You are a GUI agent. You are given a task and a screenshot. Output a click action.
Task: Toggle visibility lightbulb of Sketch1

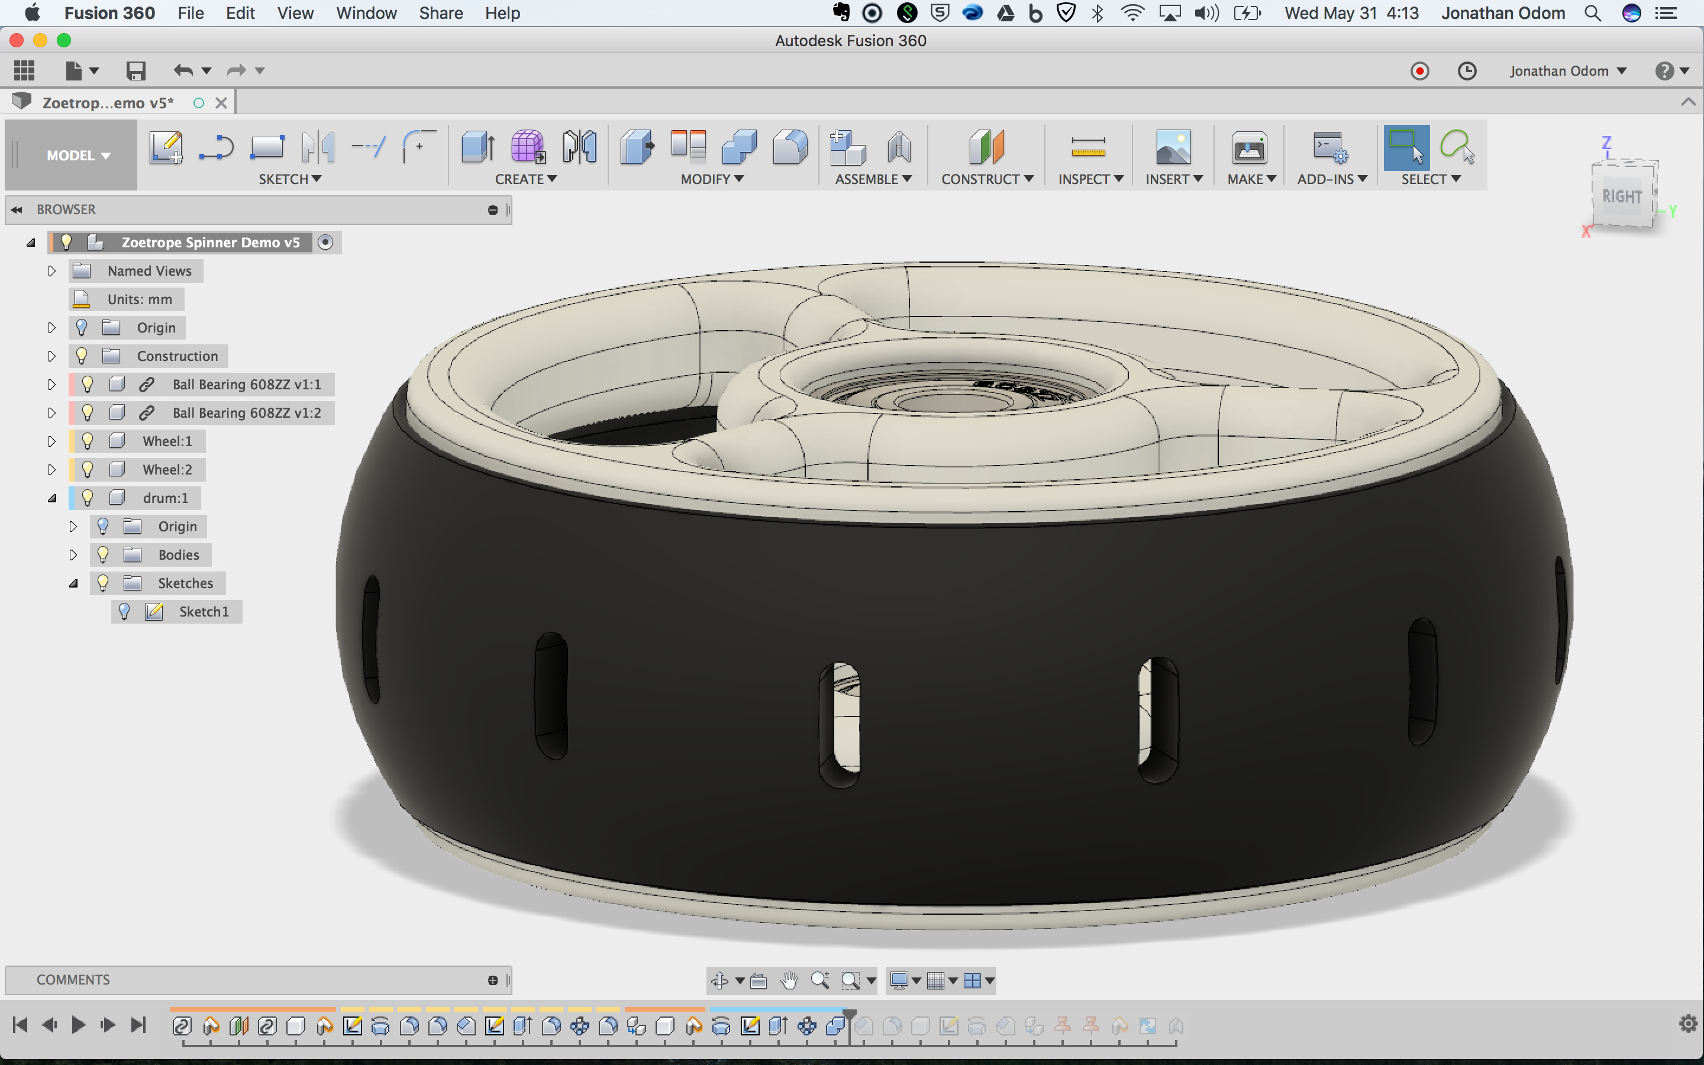[124, 611]
